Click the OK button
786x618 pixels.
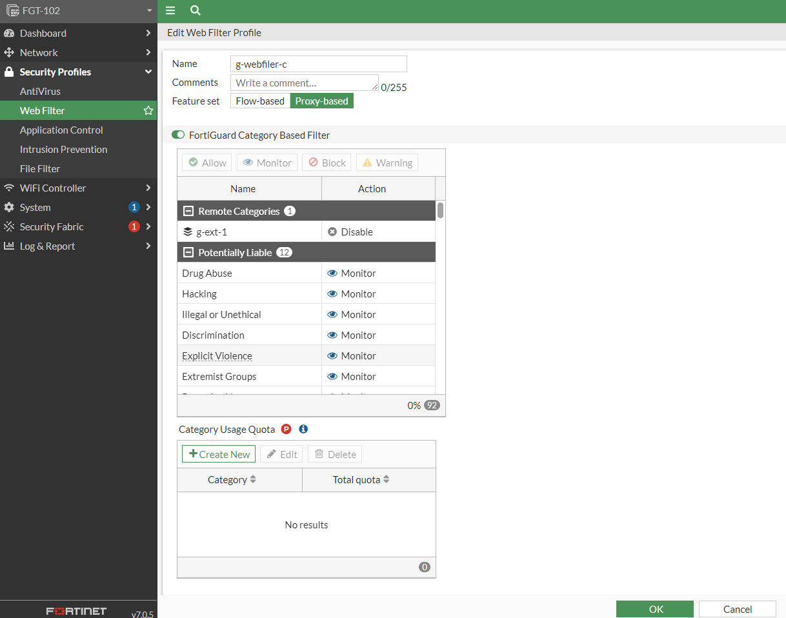click(655, 609)
